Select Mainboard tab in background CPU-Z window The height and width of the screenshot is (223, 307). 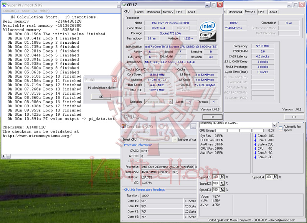coord(235,12)
